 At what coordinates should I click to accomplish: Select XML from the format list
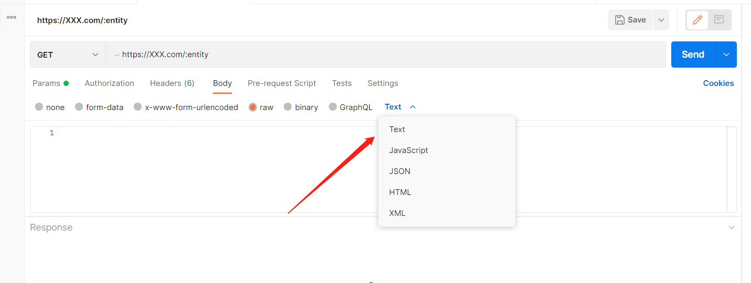pos(447,213)
